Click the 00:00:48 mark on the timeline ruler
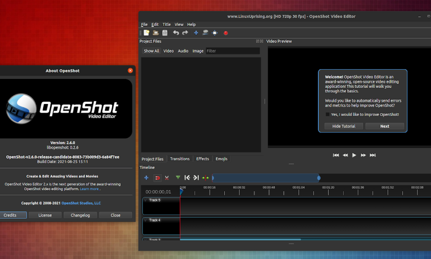 pyautogui.click(x=269, y=187)
